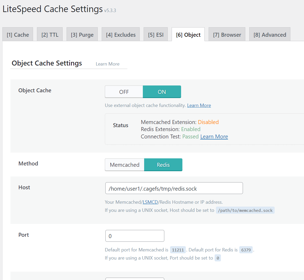The height and width of the screenshot is (280, 304).
Task: Select the [6] Object tab
Action: click(188, 35)
